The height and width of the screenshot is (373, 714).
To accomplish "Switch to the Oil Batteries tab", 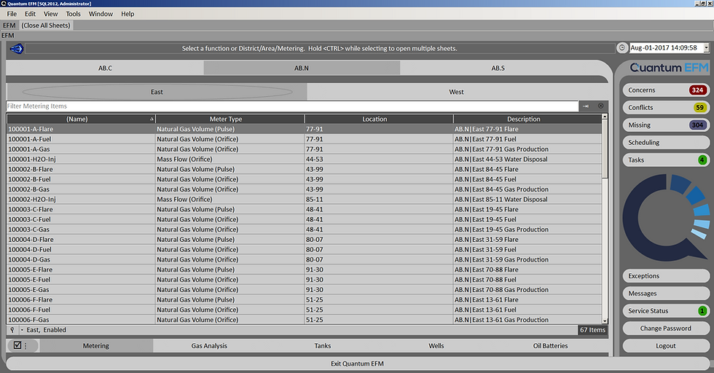I will click(x=550, y=345).
